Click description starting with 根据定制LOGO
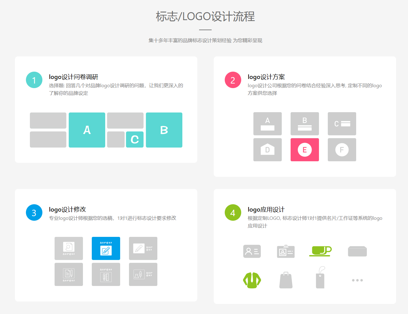408x314 pixels. pyautogui.click(x=315, y=222)
